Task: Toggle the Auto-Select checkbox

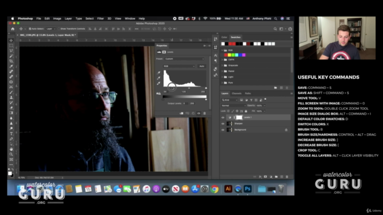Action: [30, 29]
